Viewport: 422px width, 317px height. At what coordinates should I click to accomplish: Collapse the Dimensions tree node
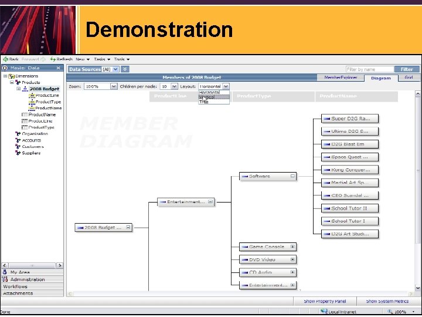[5, 76]
